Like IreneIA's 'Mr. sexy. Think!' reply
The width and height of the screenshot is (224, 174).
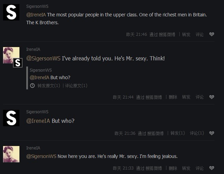coord(211,97)
